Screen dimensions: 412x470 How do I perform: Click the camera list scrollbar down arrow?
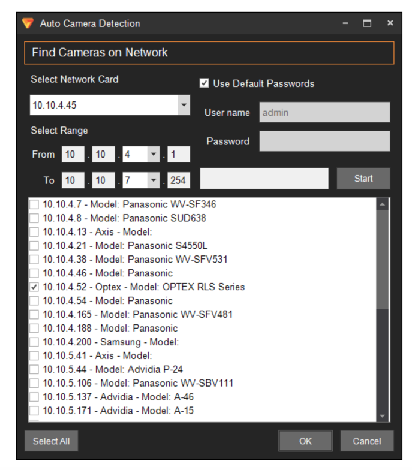click(x=383, y=416)
